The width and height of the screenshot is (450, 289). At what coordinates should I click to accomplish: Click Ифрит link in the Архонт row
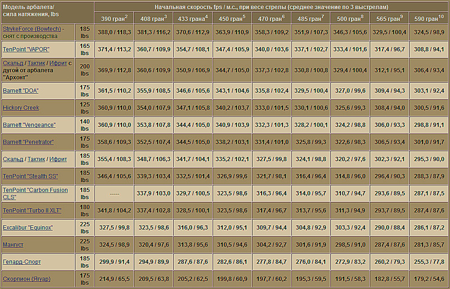pos(58,63)
